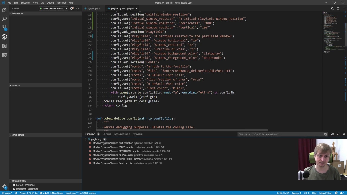Open the View menu

pos(36,2)
